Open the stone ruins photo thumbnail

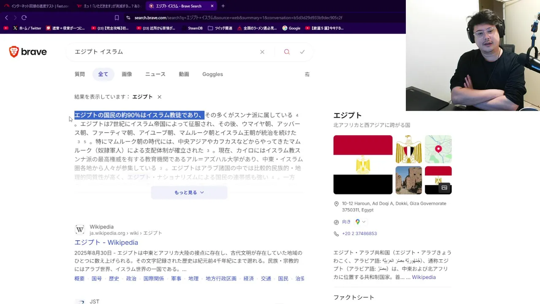pos(408,180)
